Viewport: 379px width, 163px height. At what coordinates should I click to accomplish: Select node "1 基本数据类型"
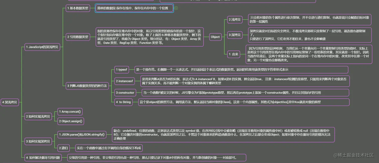point(78,8)
